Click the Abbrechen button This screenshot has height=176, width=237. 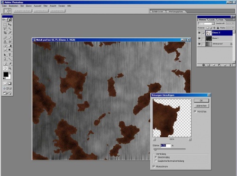[x=201, y=106]
